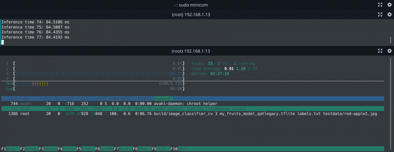Screen dimensions: 394x152
Task: Maximize the sudo minicom pane
Action: coord(380,5)
